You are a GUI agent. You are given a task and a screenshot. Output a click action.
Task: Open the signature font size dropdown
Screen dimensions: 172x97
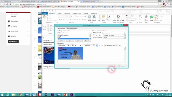pyautogui.click(x=73, y=46)
